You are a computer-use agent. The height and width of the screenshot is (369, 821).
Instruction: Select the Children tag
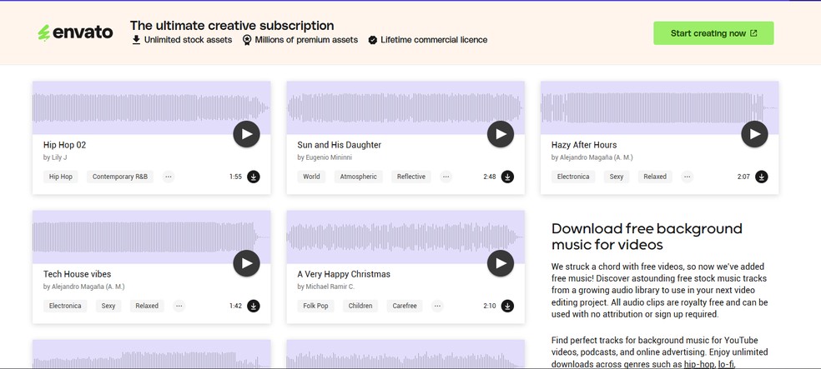coord(360,306)
